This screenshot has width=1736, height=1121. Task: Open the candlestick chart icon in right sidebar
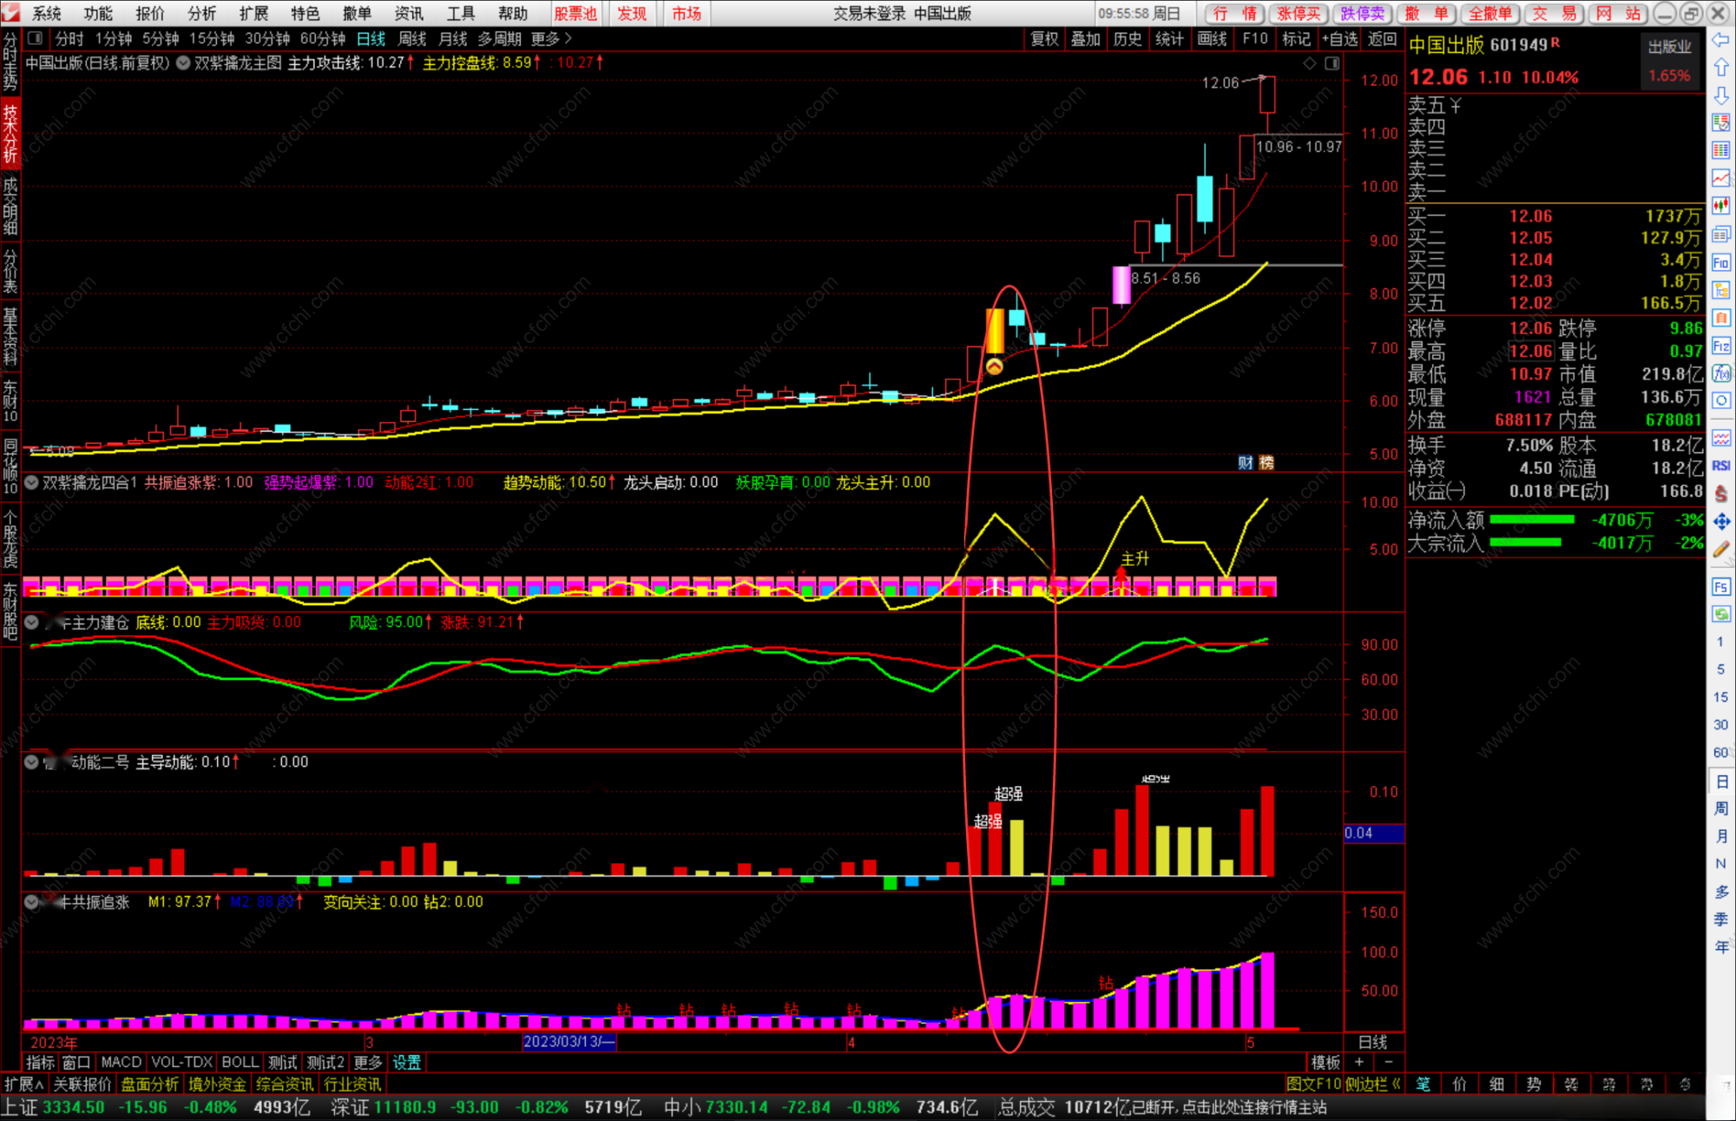(x=1720, y=206)
